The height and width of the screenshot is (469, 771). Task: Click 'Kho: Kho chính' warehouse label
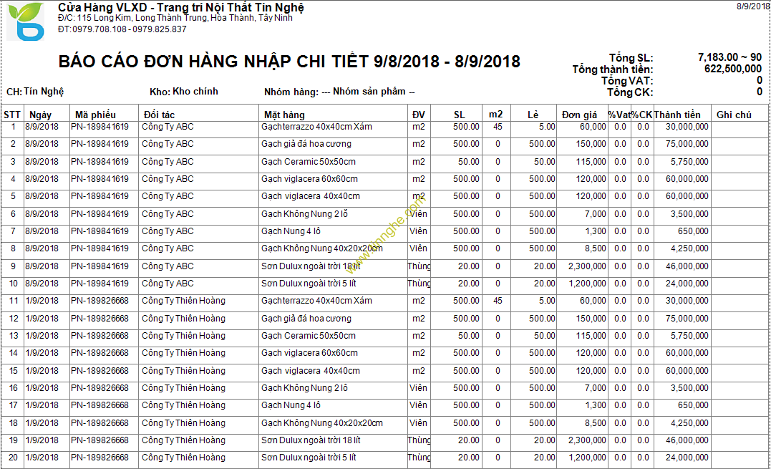click(x=184, y=92)
